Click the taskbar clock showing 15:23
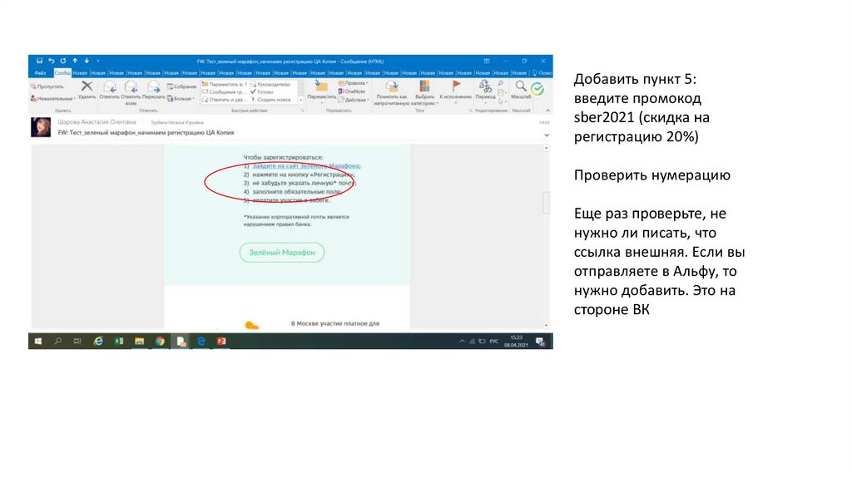Screen dimensions: 852x477 point(516,342)
